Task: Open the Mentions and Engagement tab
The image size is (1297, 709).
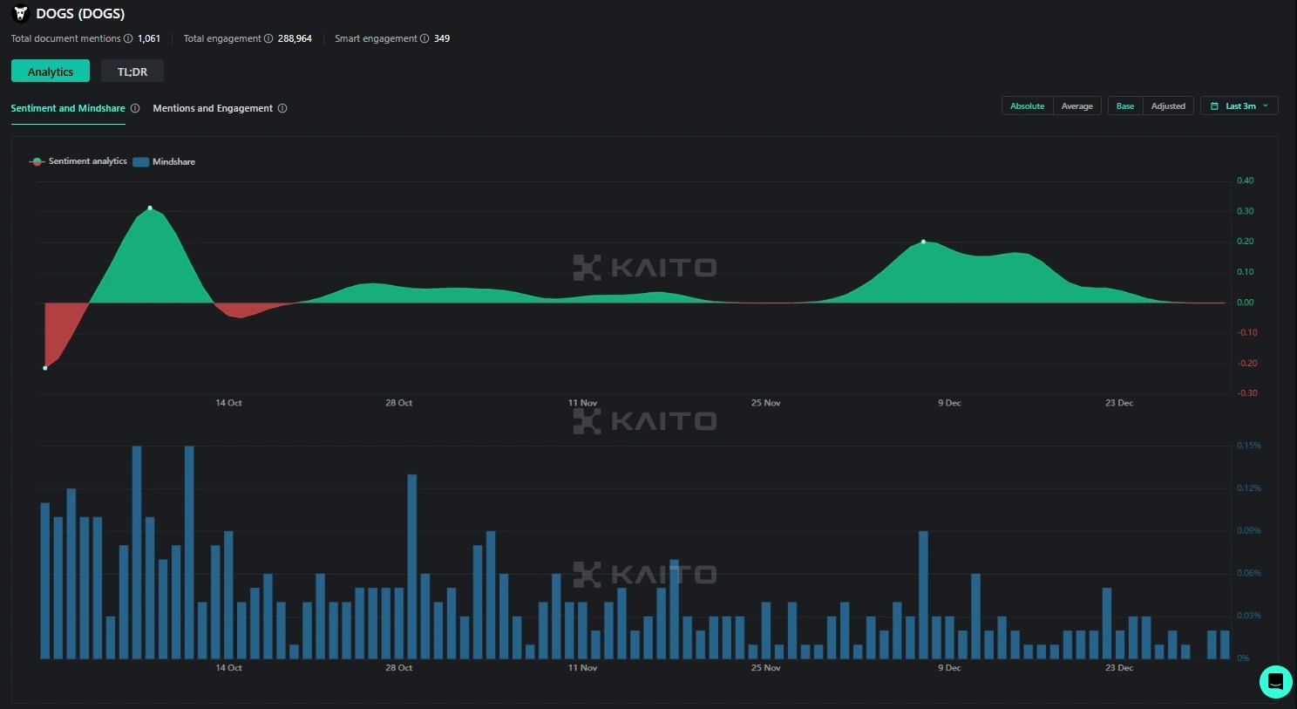Action: 213,108
